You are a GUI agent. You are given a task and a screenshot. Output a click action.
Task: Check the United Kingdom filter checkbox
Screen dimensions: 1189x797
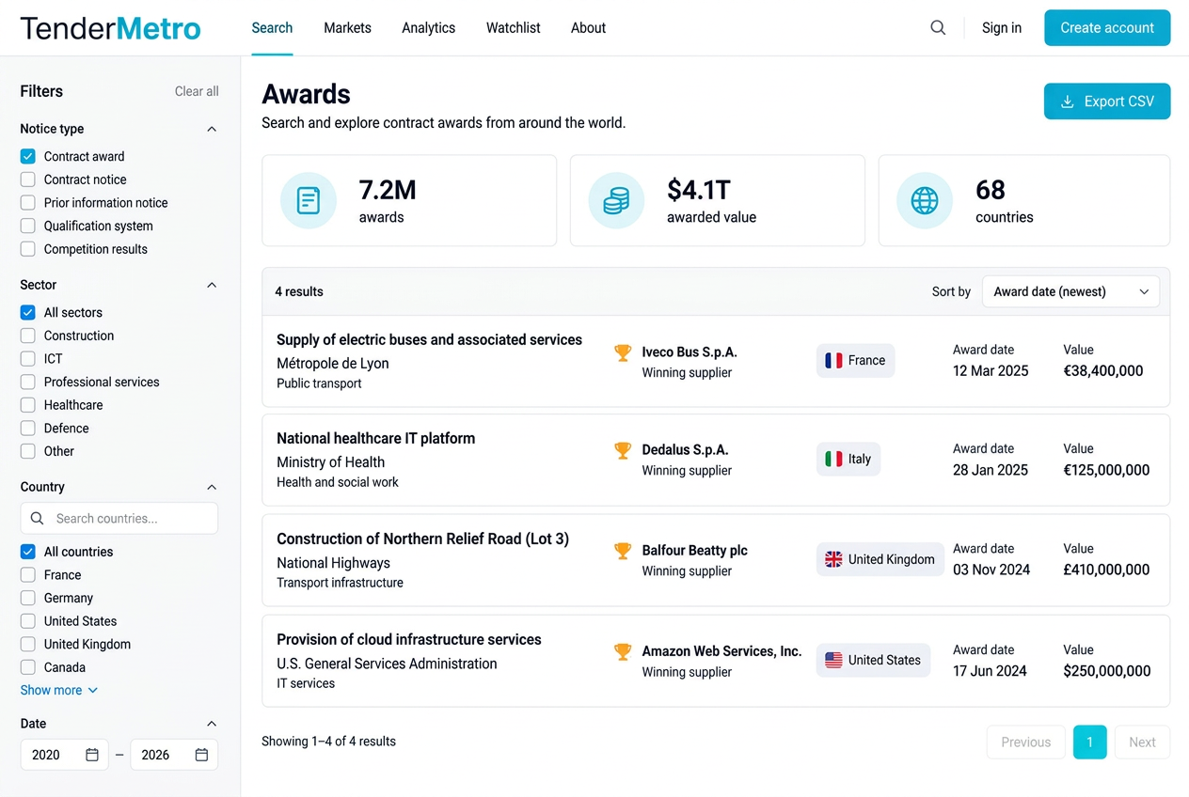[x=28, y=645]
